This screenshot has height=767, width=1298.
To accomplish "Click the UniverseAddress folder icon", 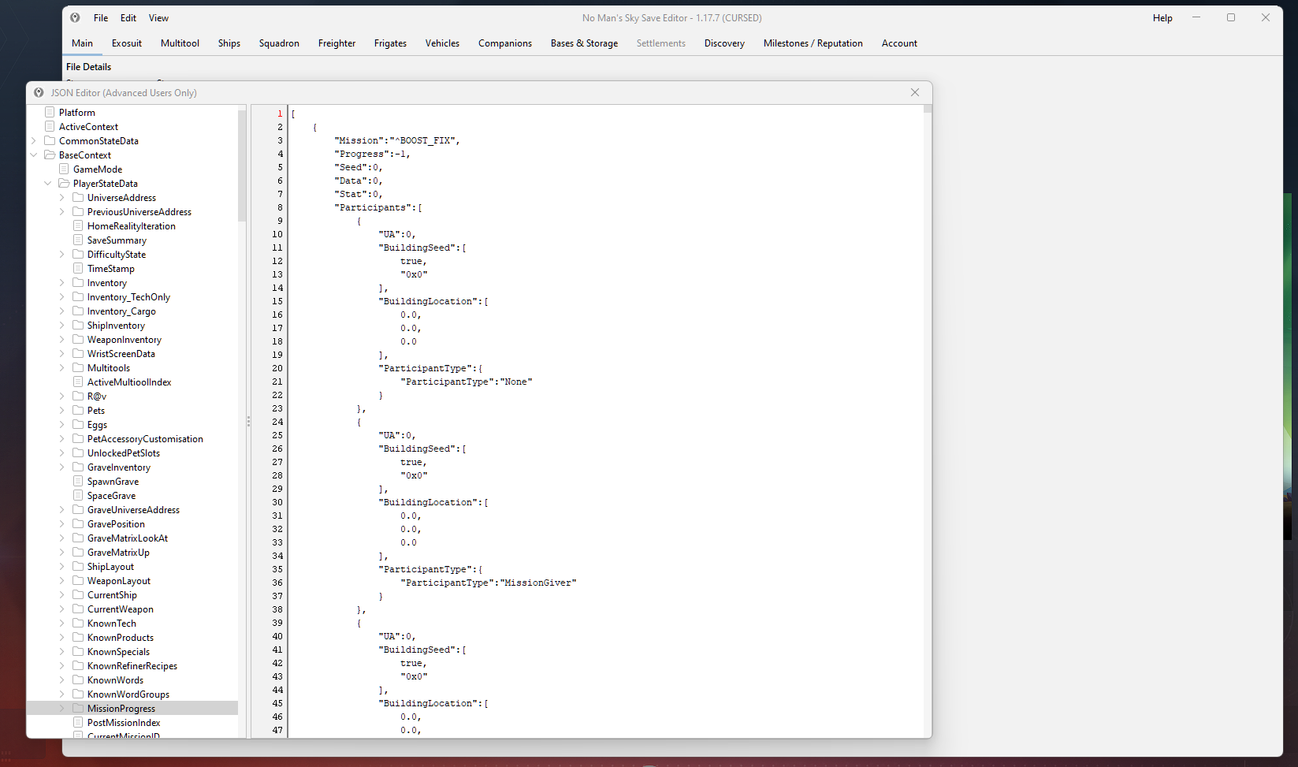I will pos(78,197).
